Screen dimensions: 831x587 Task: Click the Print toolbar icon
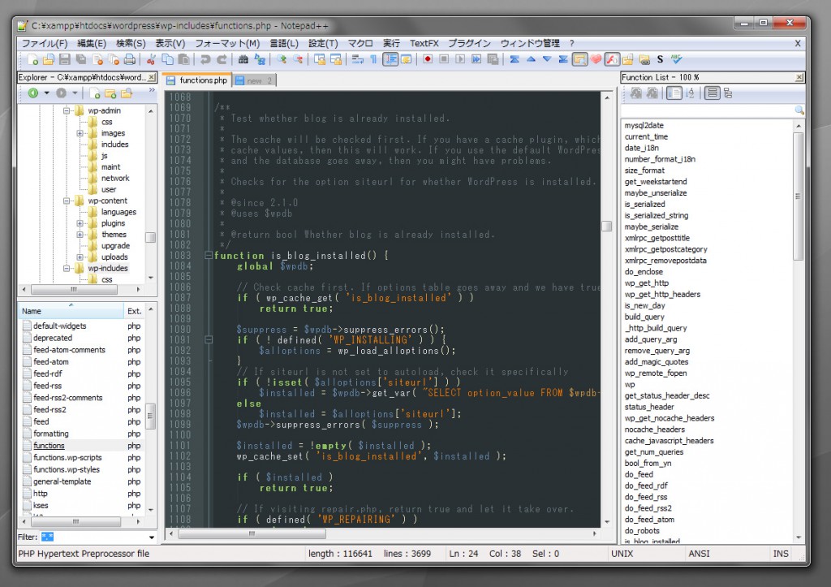[129, 58]
